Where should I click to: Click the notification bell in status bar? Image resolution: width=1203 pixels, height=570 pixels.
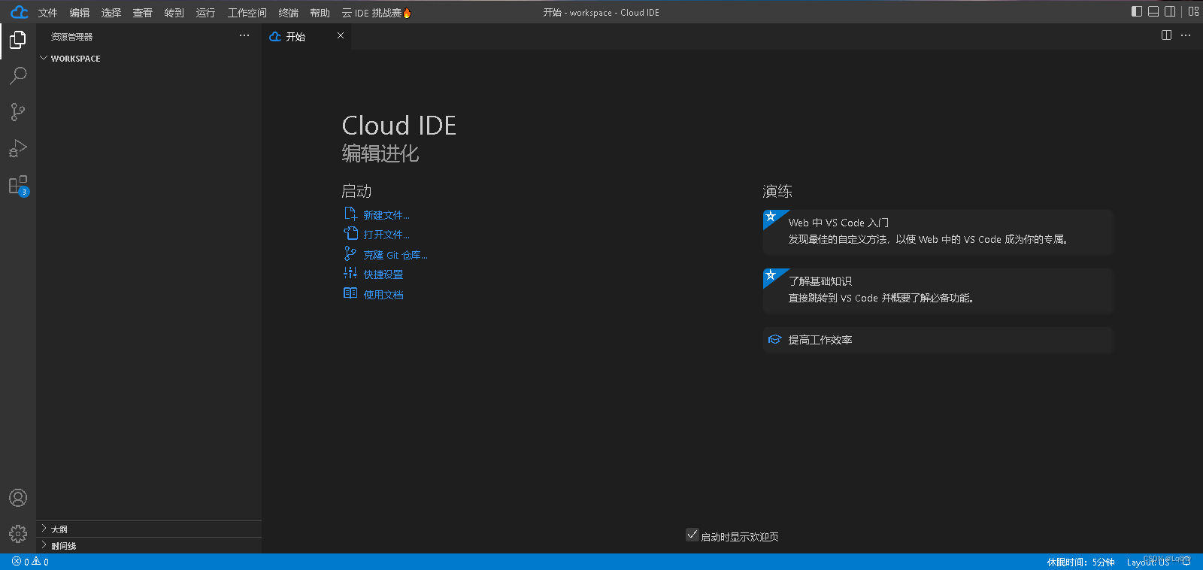click(1186, 562)
